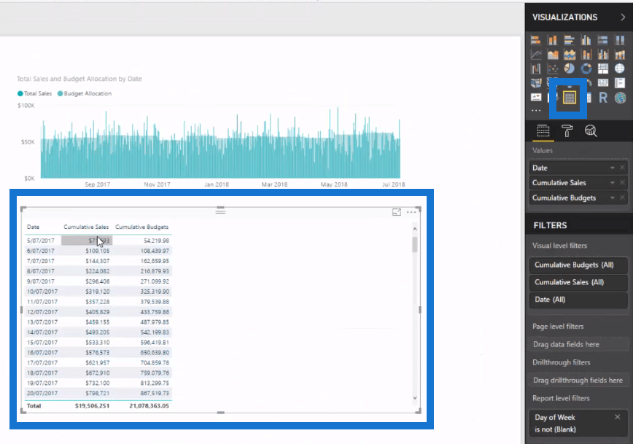Select the Treemap visualization

(x=602, y=69)
